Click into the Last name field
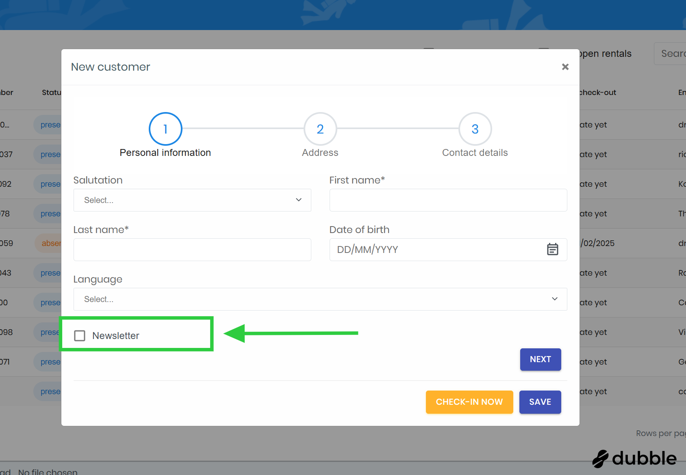686x475 pixels. 192,250
